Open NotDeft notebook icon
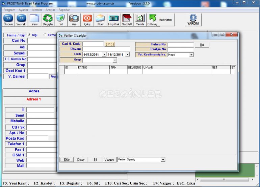260x187 pixels. tap(127, 20)
